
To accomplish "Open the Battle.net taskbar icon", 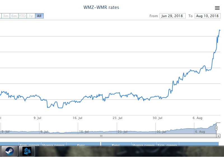I will (x=27, y=151).
